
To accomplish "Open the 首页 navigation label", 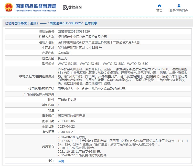I will (x=159, y=11).
